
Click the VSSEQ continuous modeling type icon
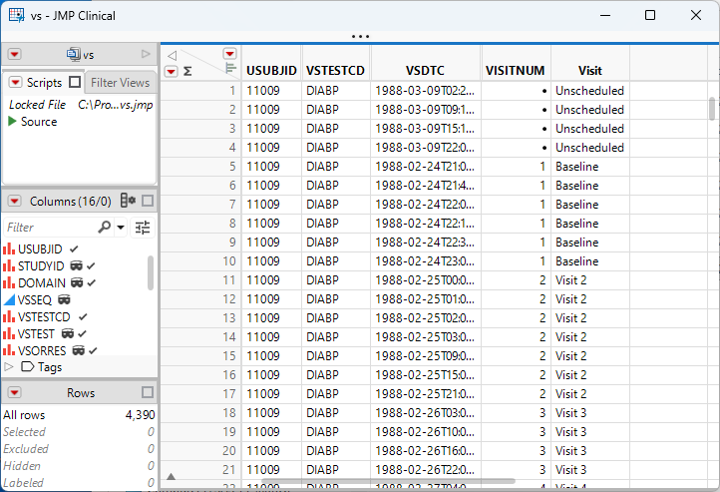point(9,299)
